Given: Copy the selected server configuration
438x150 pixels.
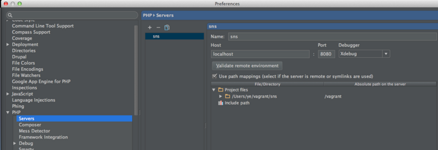Looking at the screenshot, I should click(x=167, y=28).
